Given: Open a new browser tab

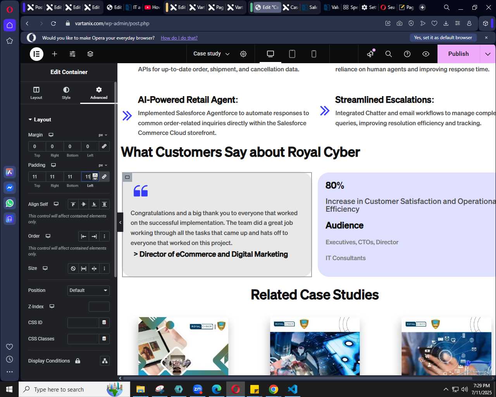Looking at the screenshot, I should 422,7.
